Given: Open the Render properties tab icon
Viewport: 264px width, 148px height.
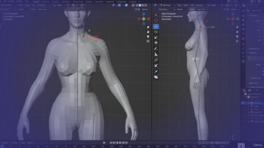Looking at the screenshot, I should pyautogui.click(x=243, y=16).
